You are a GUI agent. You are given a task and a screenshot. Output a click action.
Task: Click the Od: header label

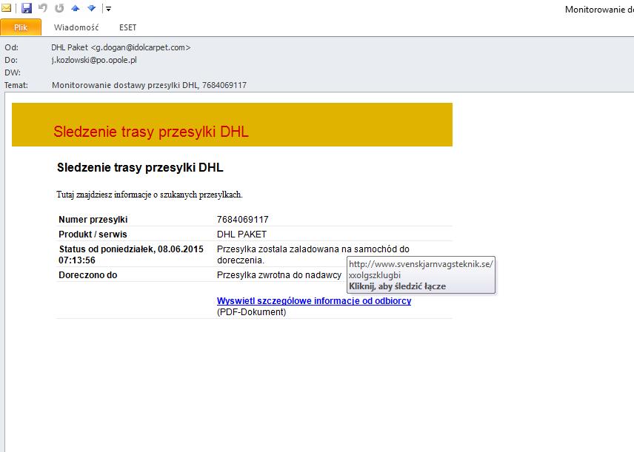point(11,47)
